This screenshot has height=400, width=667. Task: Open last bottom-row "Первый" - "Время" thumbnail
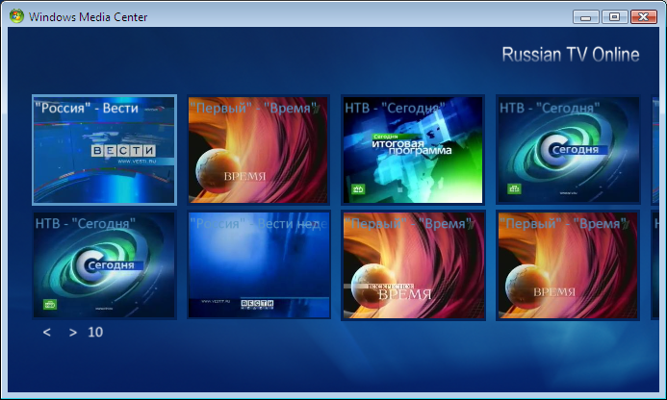coord(568,265)
